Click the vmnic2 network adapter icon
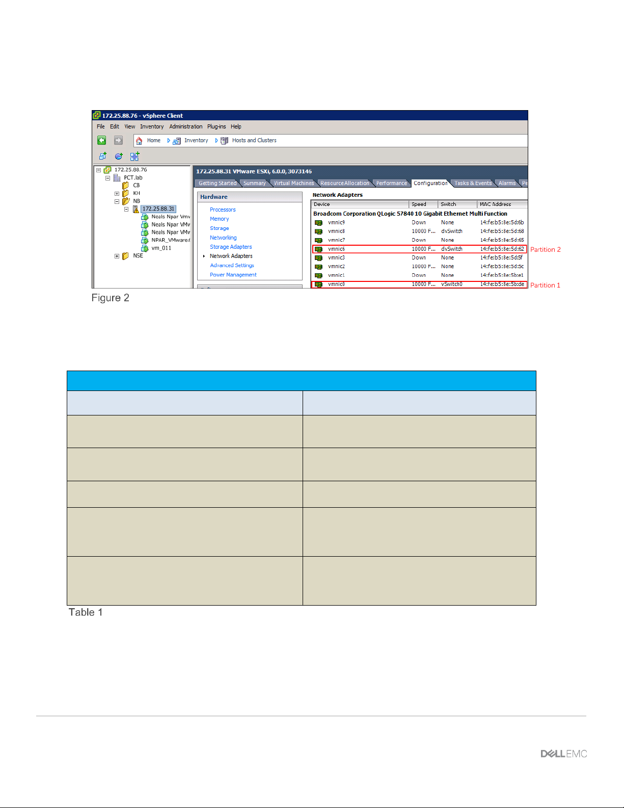Viewport: 624px width, 808px height. [318, 267]
